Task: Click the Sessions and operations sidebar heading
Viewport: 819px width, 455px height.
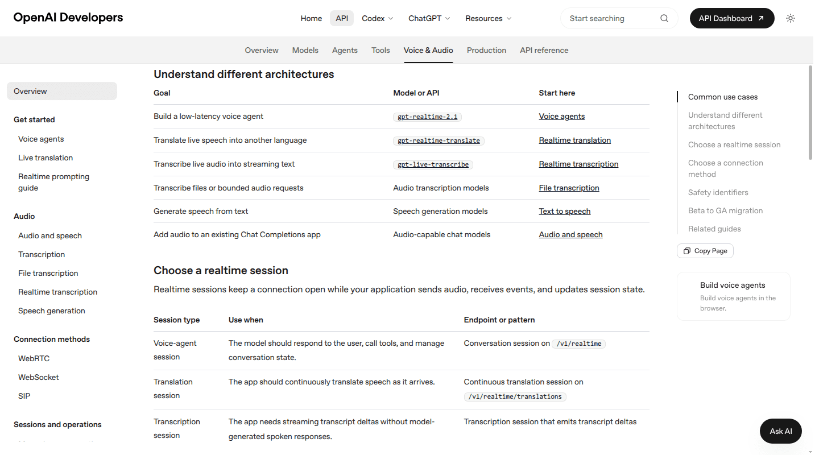Action: point(57,424)
